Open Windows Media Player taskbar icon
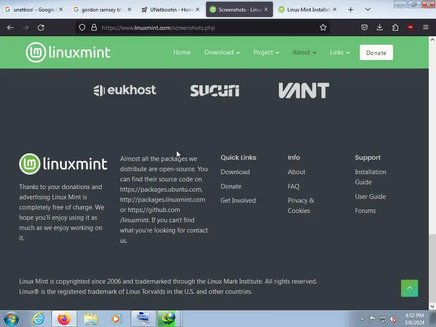Image resolution: width=436 pixels, height=327 pixels. [117, 318]
